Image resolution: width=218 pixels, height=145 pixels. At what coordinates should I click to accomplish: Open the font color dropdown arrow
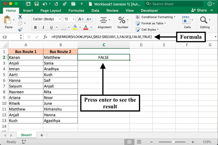91,27
